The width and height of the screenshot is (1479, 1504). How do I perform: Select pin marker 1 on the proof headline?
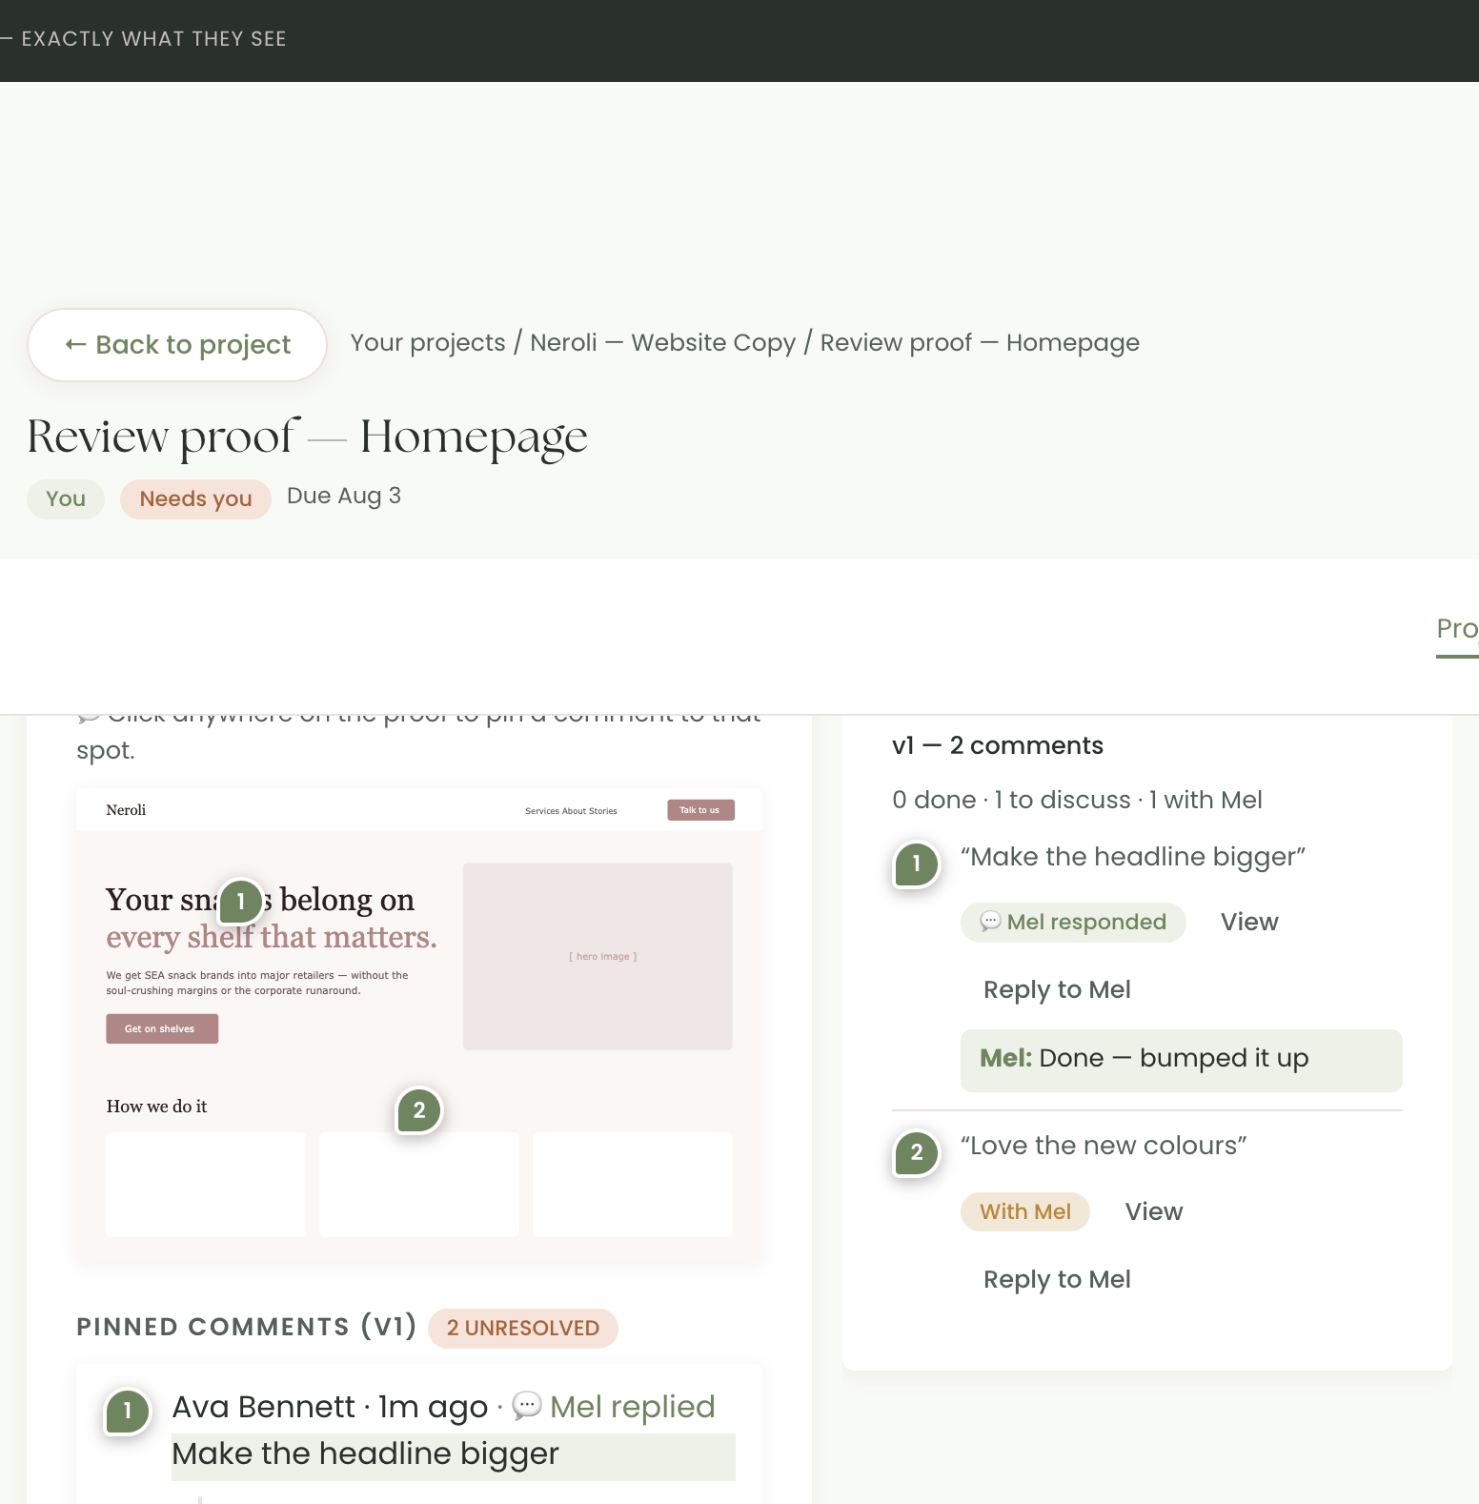coord(241,901)
